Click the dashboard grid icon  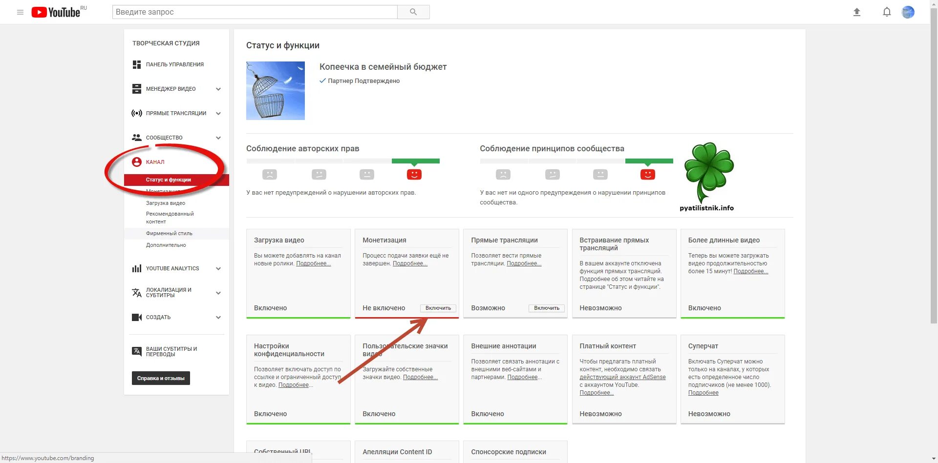click(x=137, y=64)
